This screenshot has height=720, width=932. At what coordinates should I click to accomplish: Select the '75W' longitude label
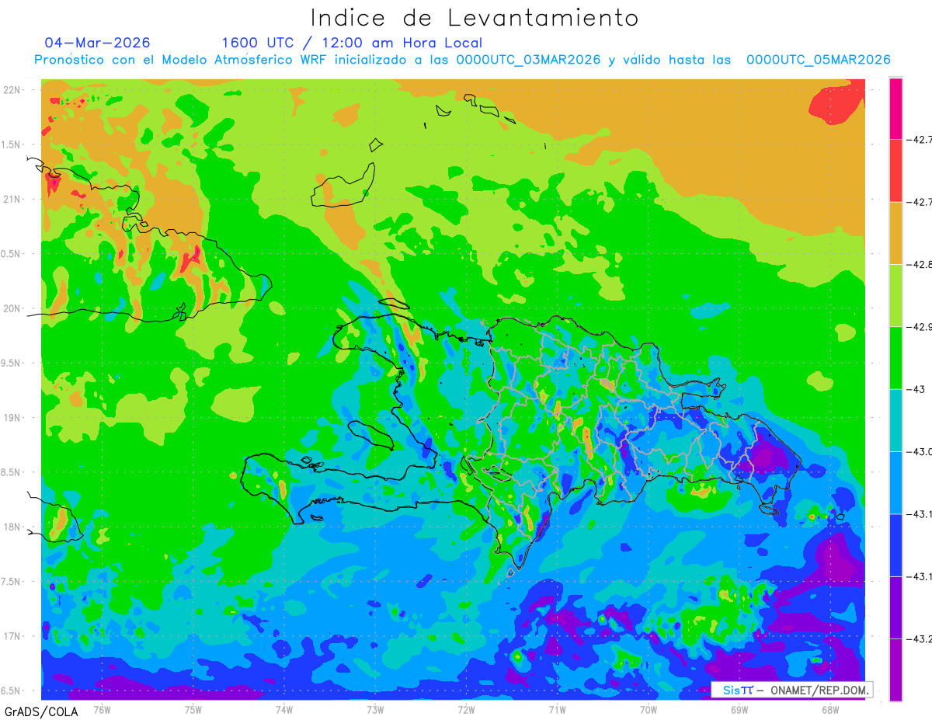[193, 709]
